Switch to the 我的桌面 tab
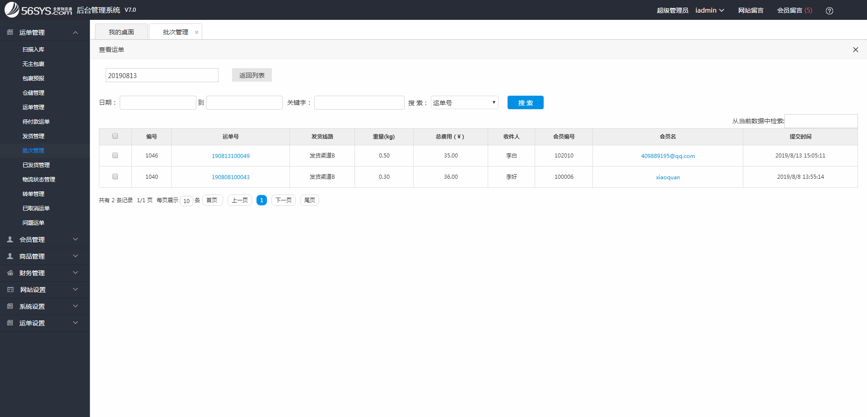This screenshot has height=417, width=867. pyautogui.click(x=121, y=32)
